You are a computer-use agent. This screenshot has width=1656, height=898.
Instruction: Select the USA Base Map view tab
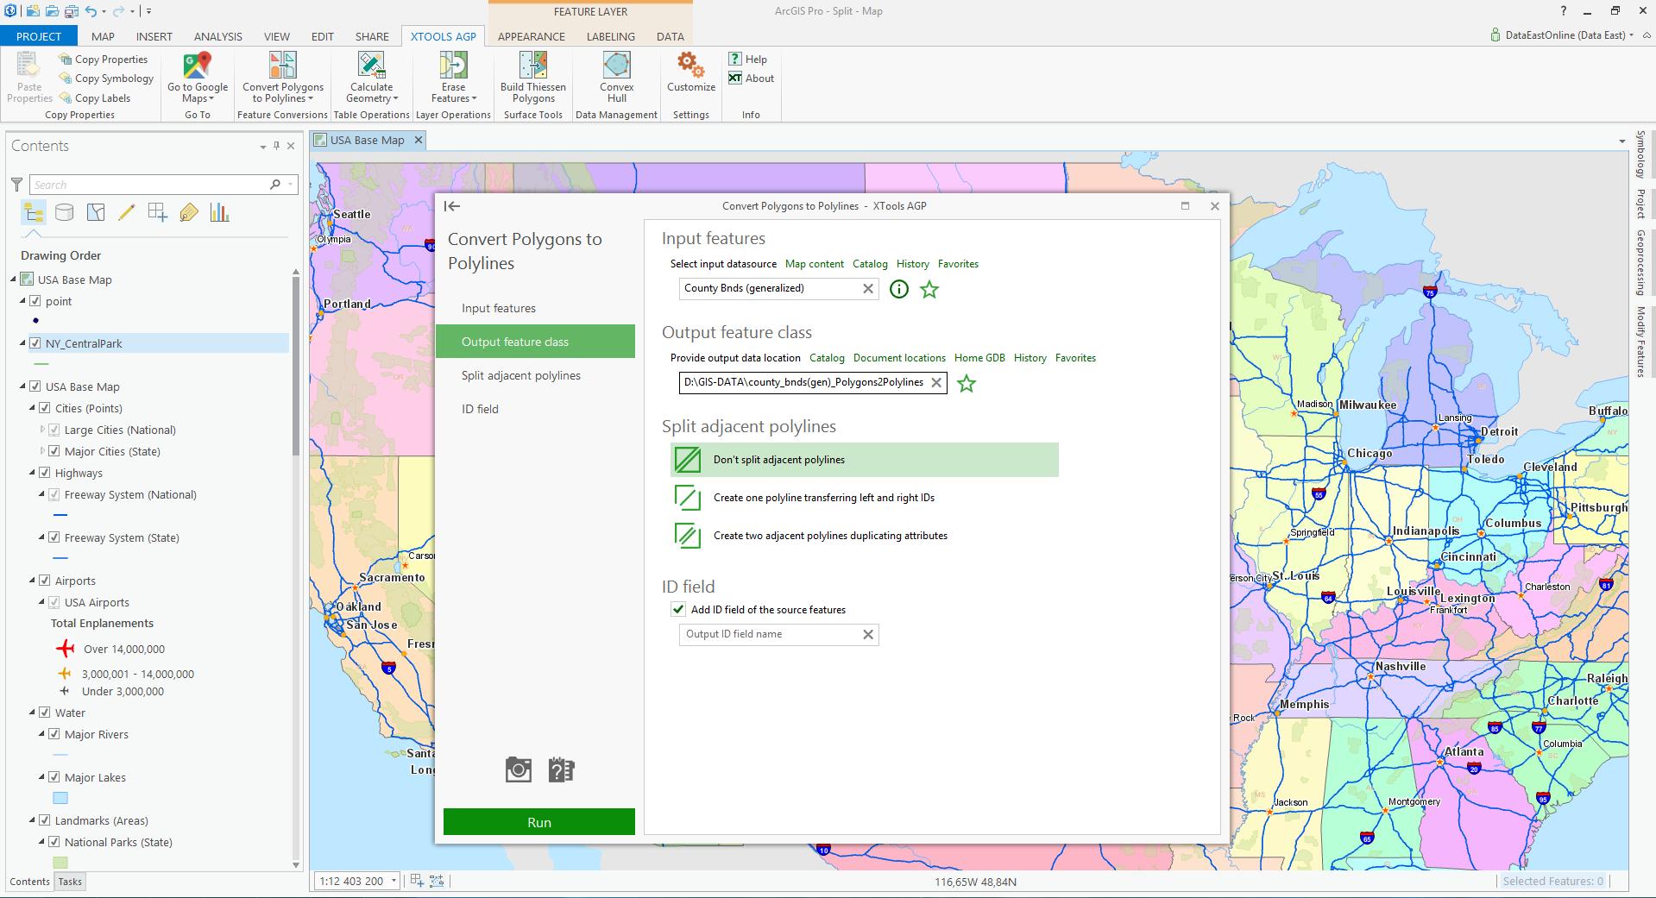tap(367, 140)
